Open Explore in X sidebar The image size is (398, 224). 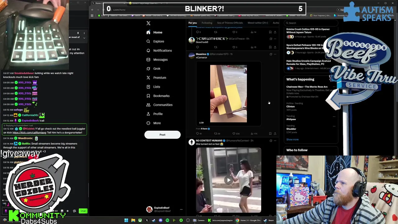pyautogui.click(x=155, y=41)
